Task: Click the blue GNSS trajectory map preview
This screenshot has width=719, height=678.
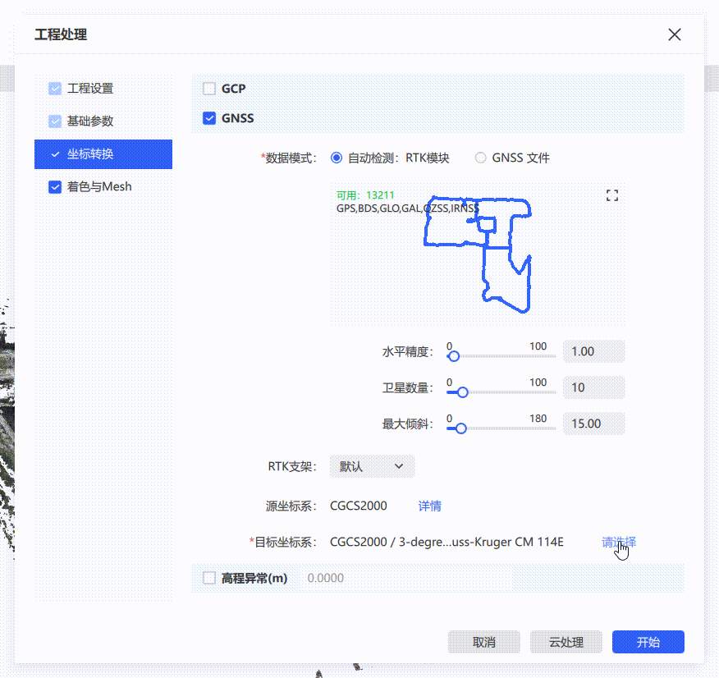Action: tap(478, 254)
